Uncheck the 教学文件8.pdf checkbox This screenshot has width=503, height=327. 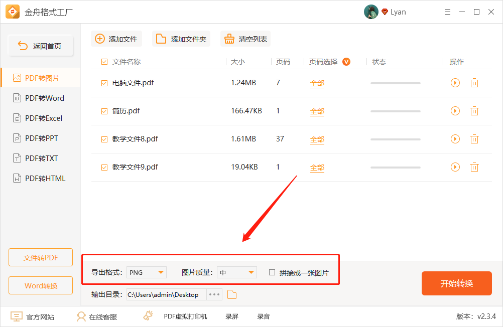tap(104, 139)
